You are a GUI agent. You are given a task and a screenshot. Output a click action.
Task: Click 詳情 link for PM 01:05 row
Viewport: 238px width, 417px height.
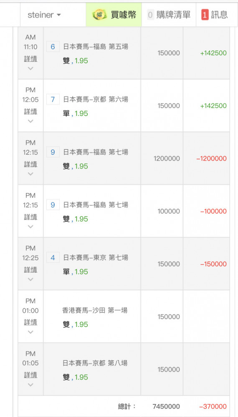point(30,375)
